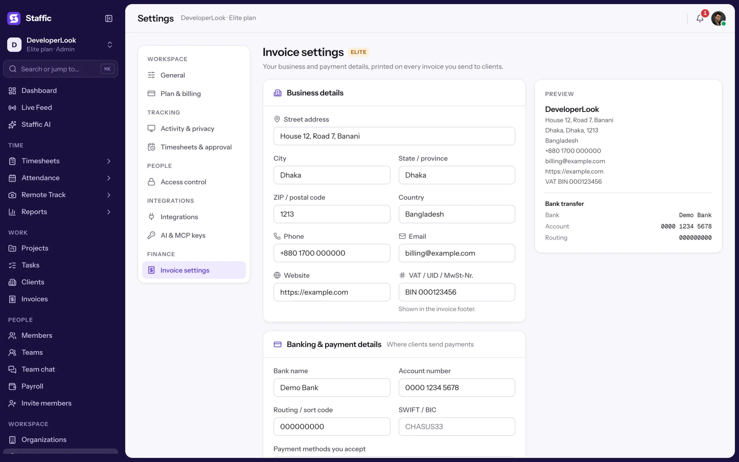This screenshot has height=462, width=739.
Task: Open Integrations settings
Action: (x=194, y=217)
